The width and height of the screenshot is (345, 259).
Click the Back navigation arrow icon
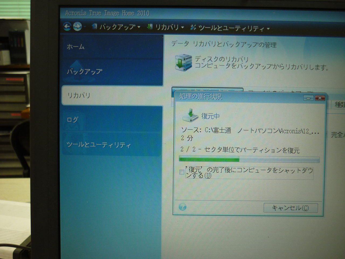click(x=67, y=26)
